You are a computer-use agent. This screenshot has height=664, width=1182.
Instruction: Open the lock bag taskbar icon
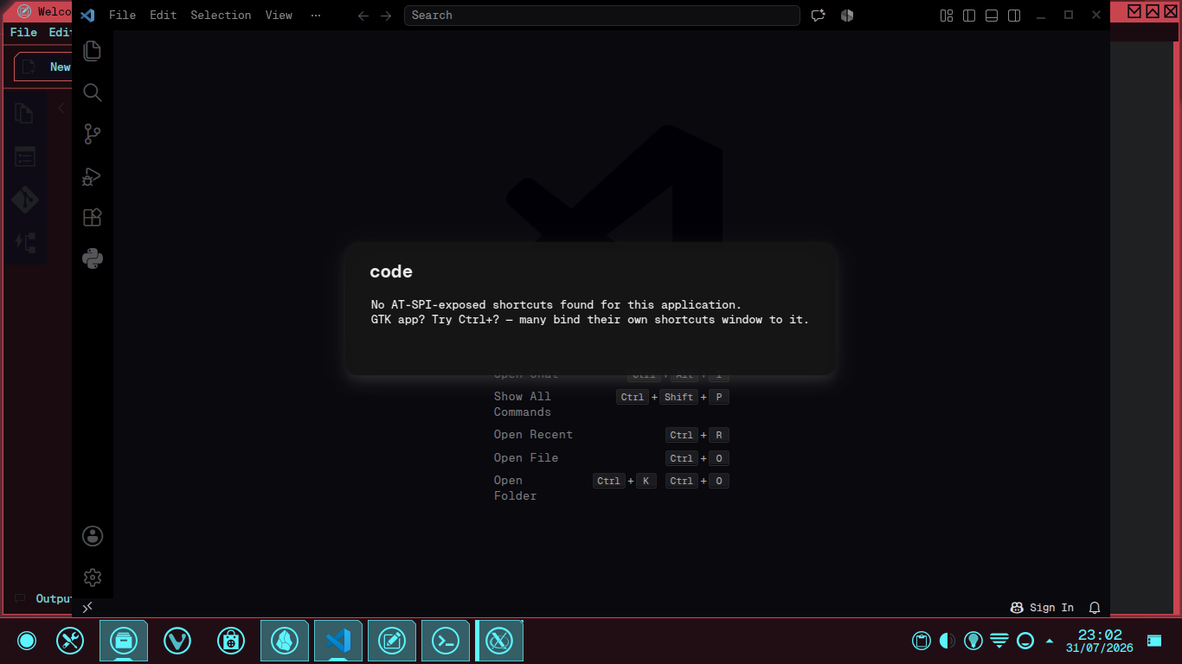(x=230, y=641)
